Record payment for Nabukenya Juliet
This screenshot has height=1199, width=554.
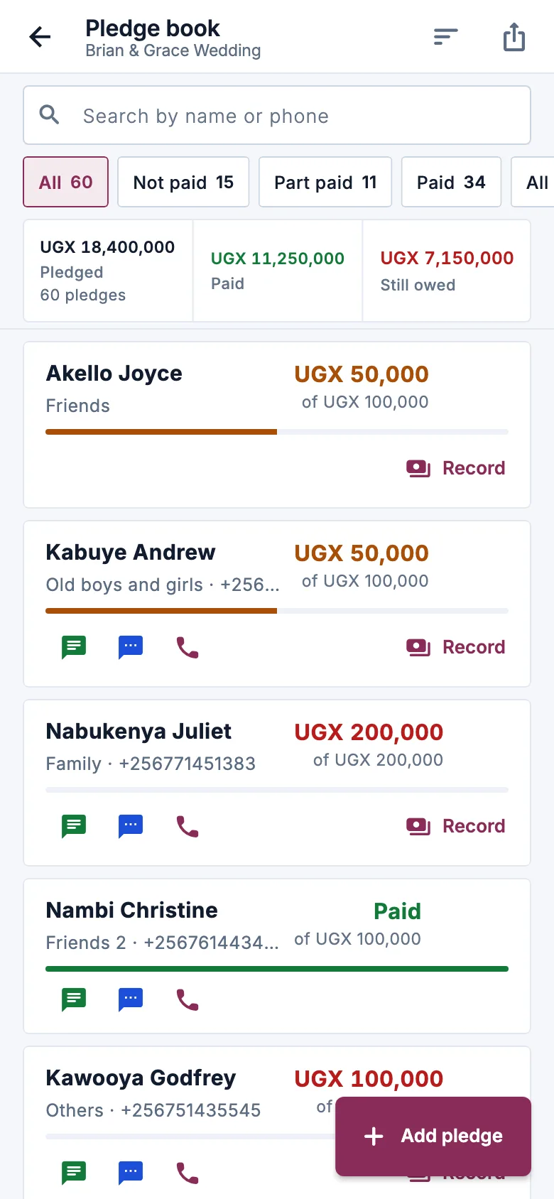point(456,826)
